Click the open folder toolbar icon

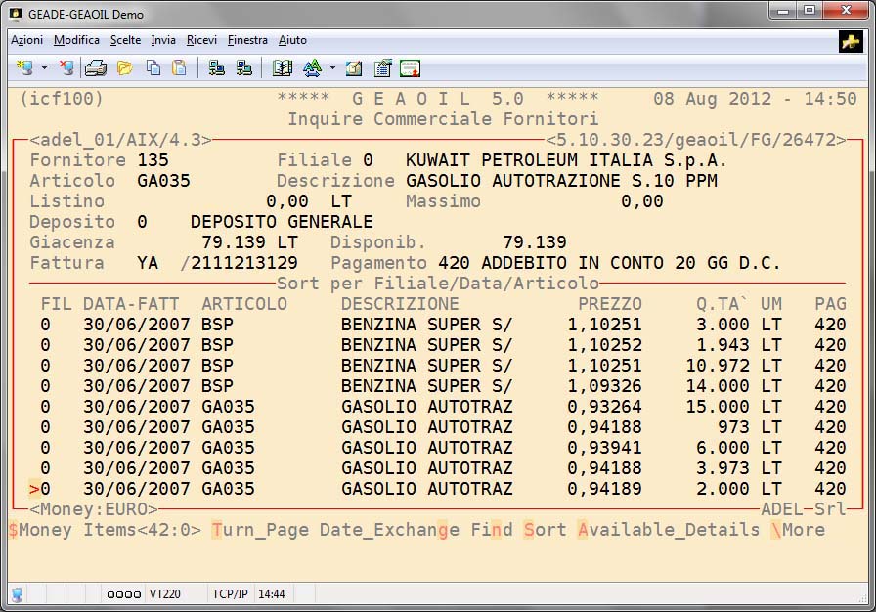(124, 67)
